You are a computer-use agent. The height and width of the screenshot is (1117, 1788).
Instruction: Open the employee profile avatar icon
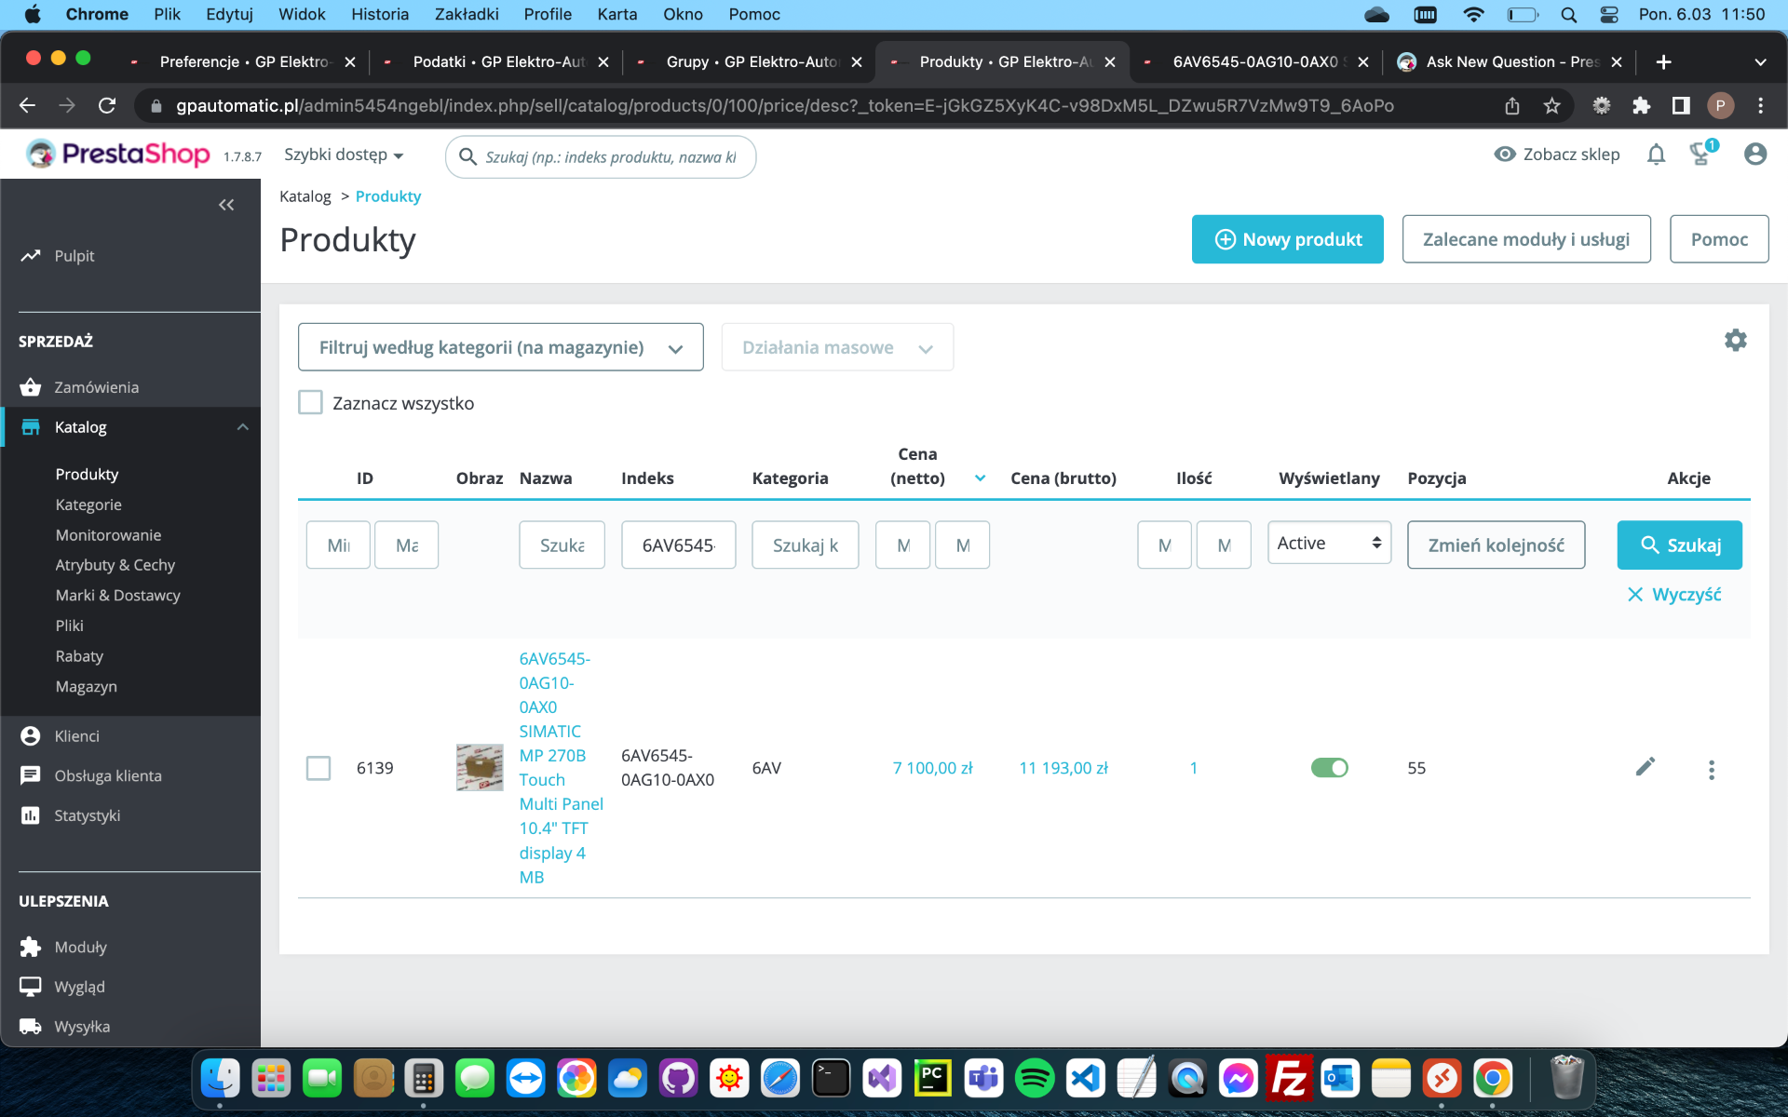1754,155
